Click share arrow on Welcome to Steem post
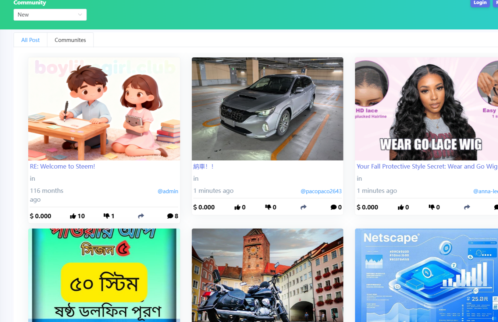The image size is (498, 322). [x=141, y=216]
